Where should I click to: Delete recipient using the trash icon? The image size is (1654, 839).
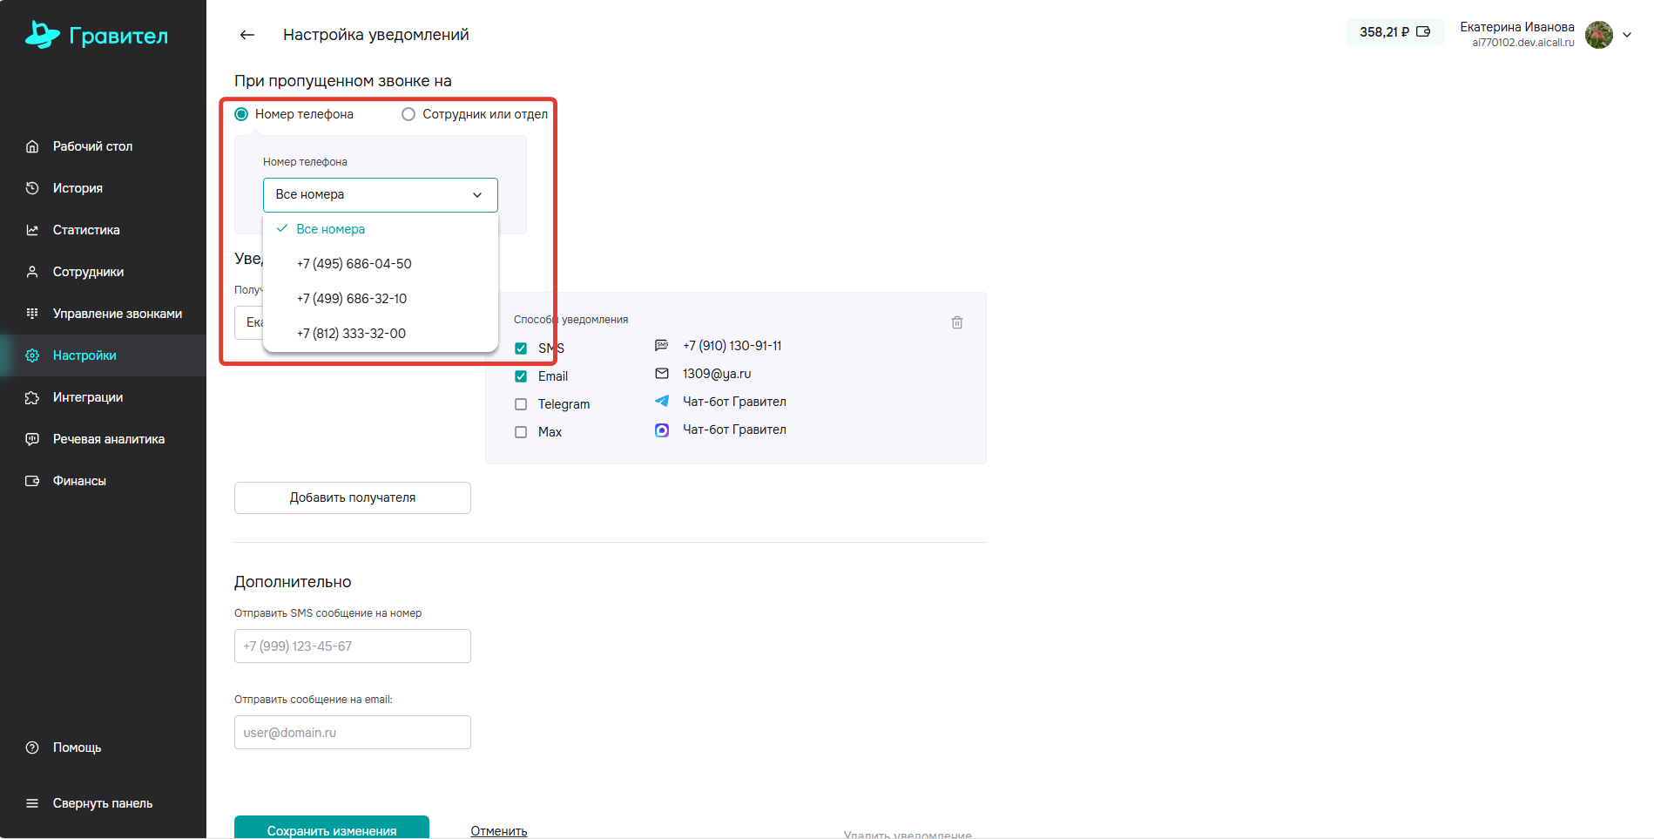[956, 322]
